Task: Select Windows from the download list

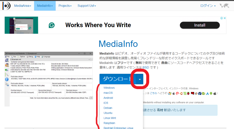Action: point(109,88)
